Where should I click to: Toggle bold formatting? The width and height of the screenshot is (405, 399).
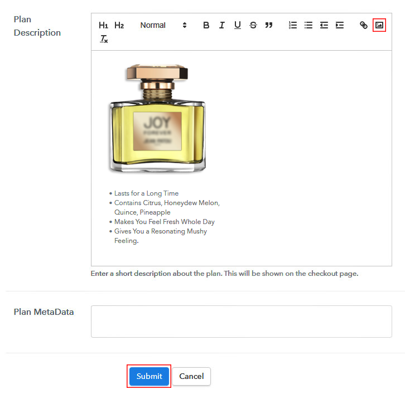[x=206, y=25]
